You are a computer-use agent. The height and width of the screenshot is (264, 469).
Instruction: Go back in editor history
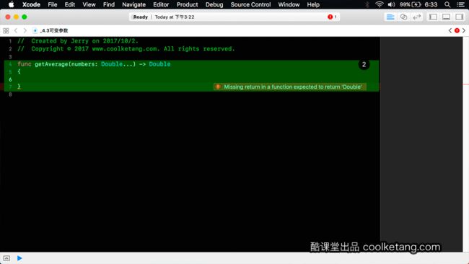(x=16, y=30)
